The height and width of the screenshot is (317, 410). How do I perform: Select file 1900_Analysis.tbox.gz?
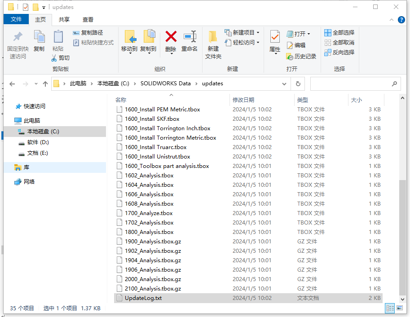tap(248, 242)
